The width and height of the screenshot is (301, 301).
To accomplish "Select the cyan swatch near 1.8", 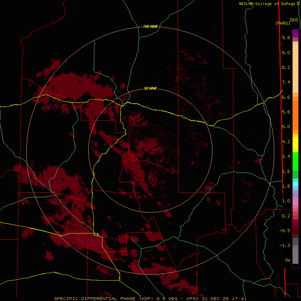I will [295, 184].
